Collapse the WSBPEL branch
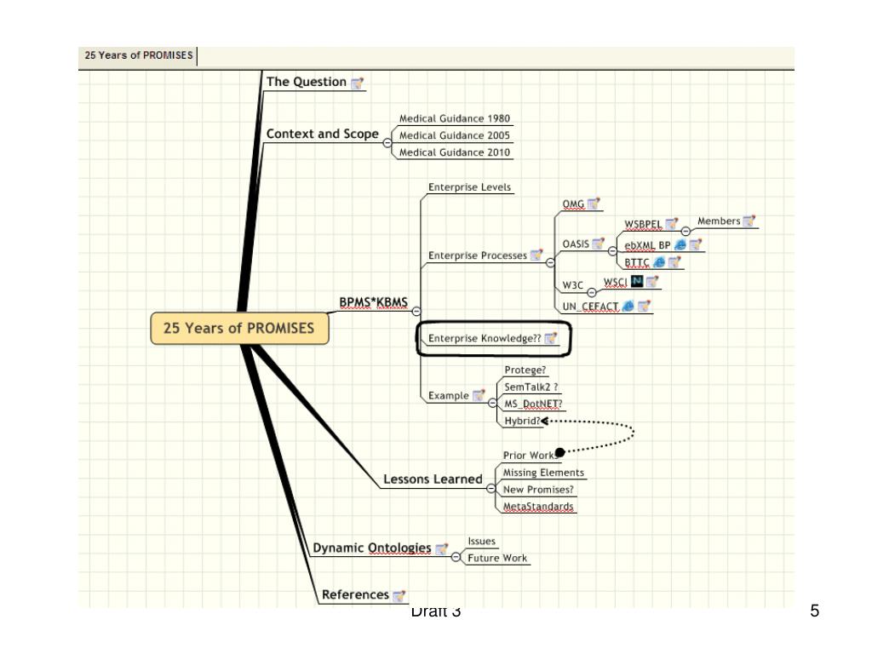 click(x=686, y=232)
